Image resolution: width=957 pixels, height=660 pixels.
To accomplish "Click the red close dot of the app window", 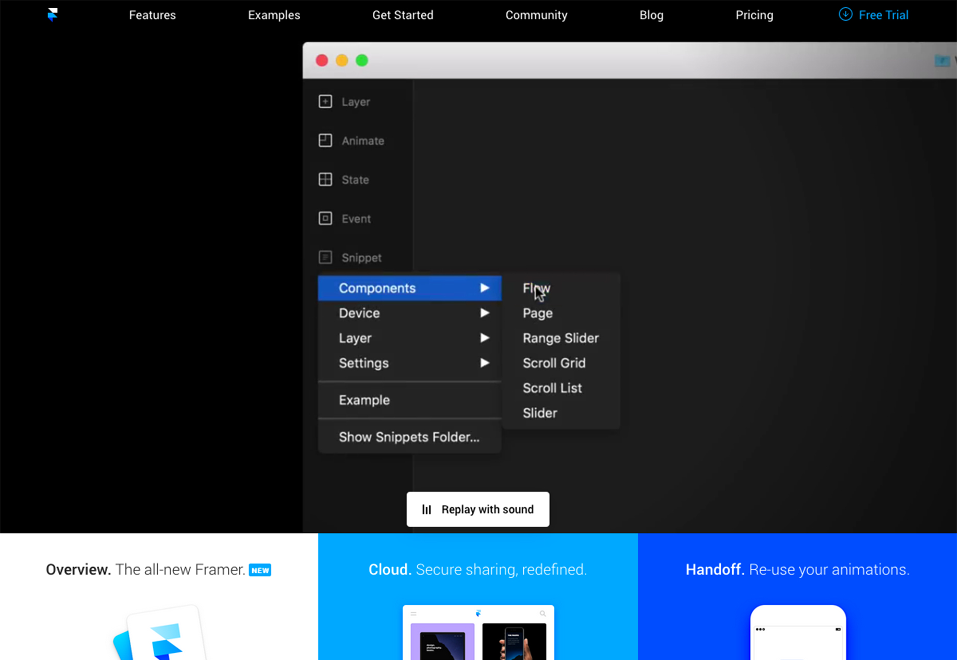I will (322, 60).
